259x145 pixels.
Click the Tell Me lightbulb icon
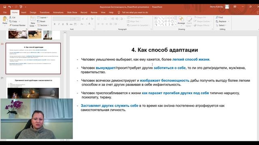coord(119,12)
